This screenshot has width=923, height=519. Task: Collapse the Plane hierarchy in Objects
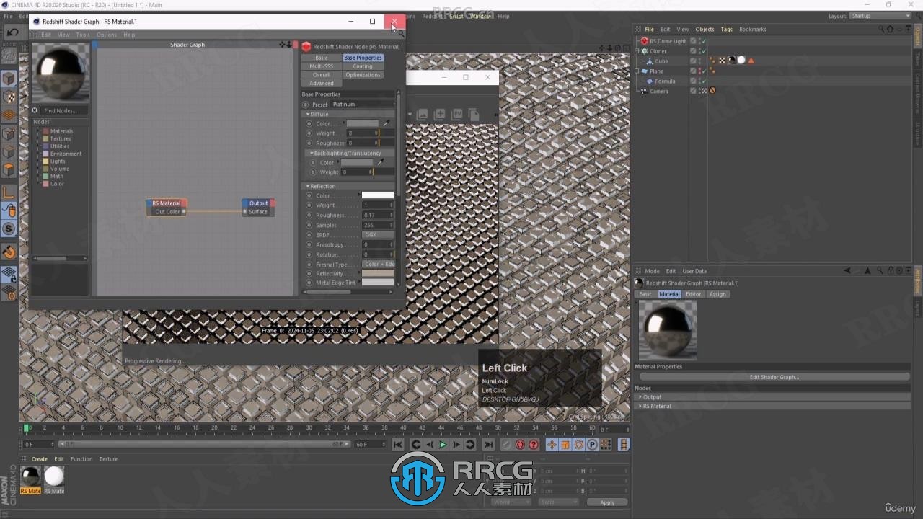coord(637,71)
